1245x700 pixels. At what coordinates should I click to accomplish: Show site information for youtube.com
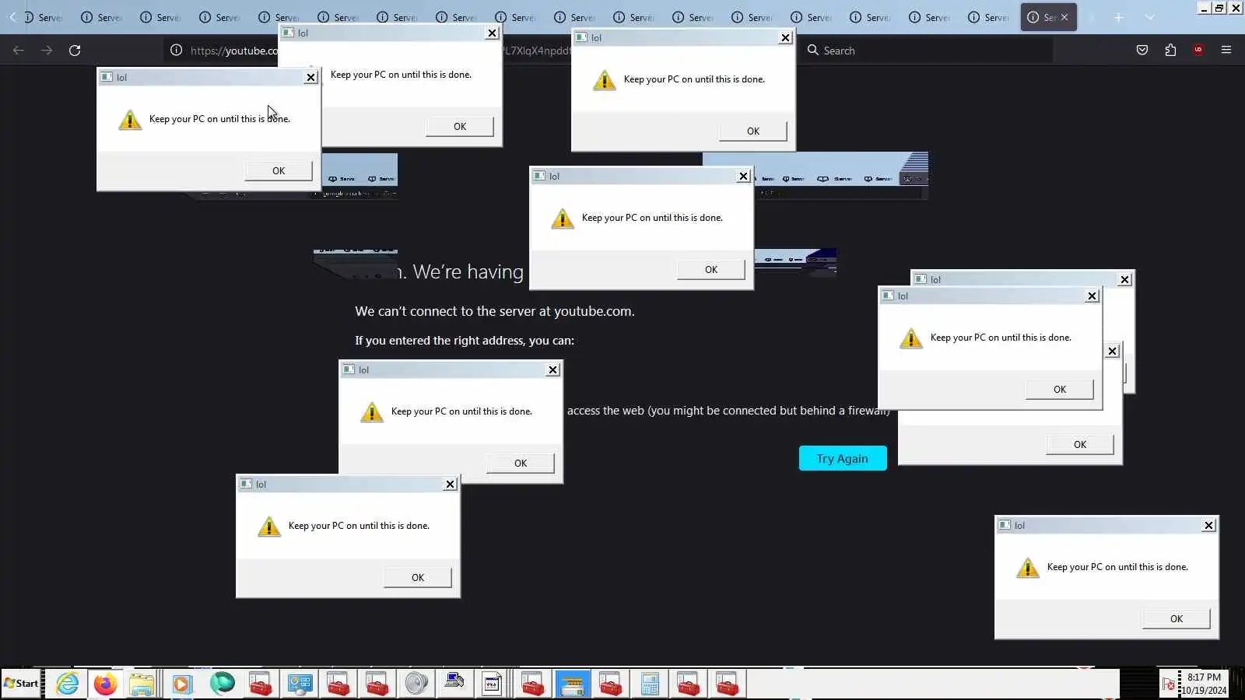[177, 51]
